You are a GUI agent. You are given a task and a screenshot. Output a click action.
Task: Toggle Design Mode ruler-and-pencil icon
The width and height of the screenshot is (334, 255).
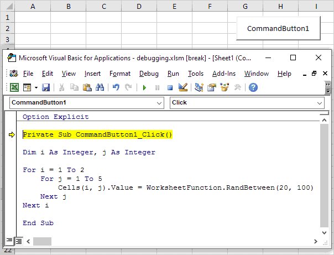click(183, 87)
